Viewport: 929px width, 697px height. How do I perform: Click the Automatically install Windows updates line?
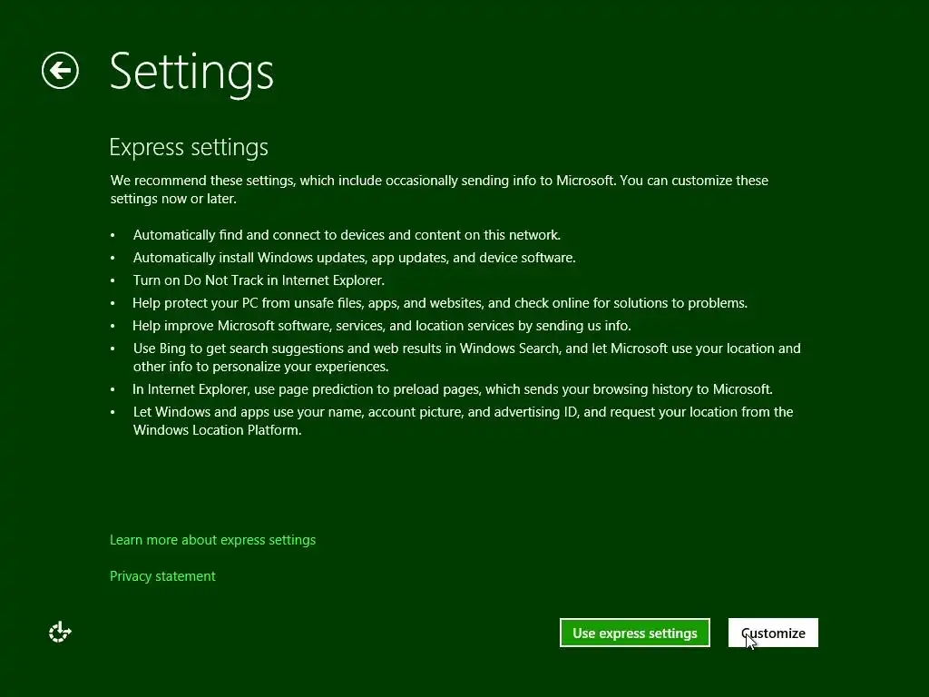coord(355,257)
